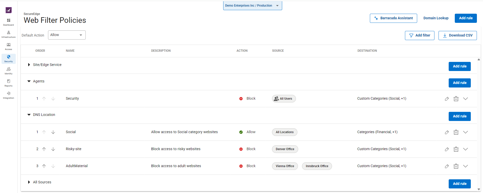Open Reports in the sidebar
483x193 pixels.
[x=9, y=83]
